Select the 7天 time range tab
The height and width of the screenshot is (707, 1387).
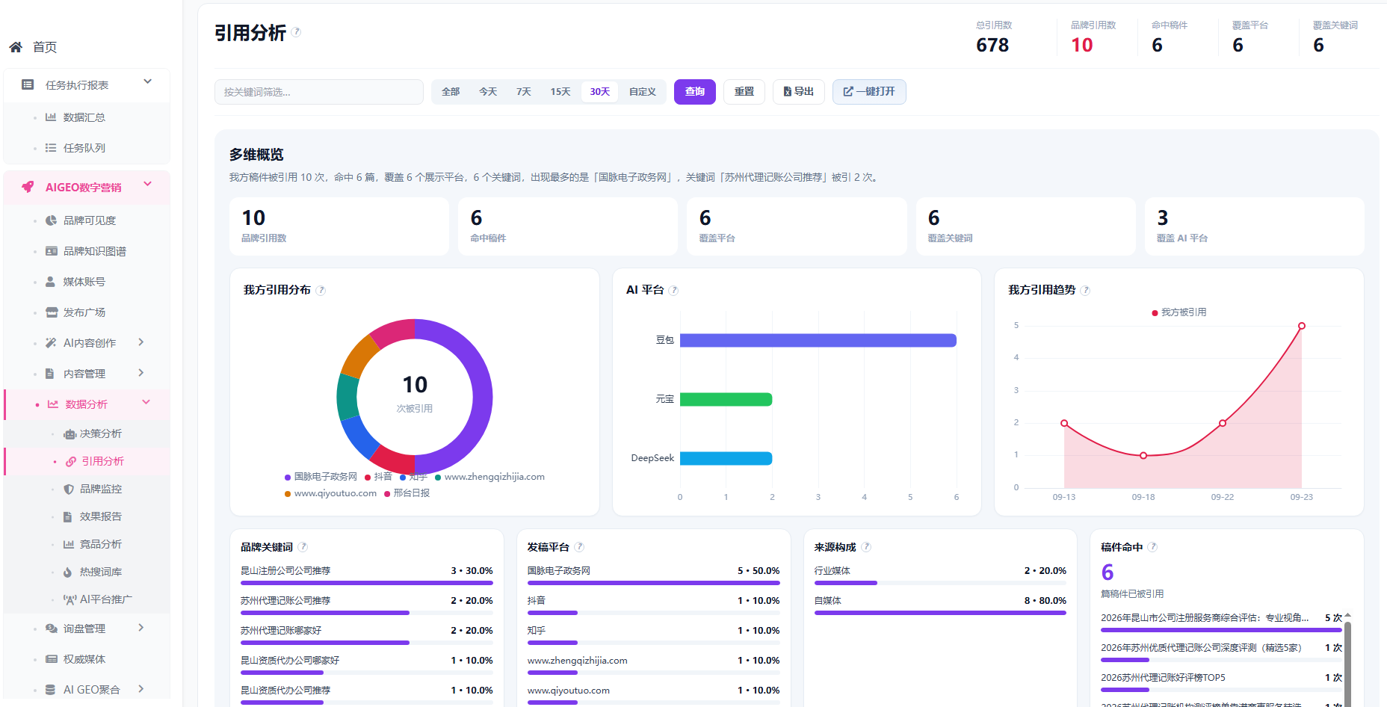[524, 92]
